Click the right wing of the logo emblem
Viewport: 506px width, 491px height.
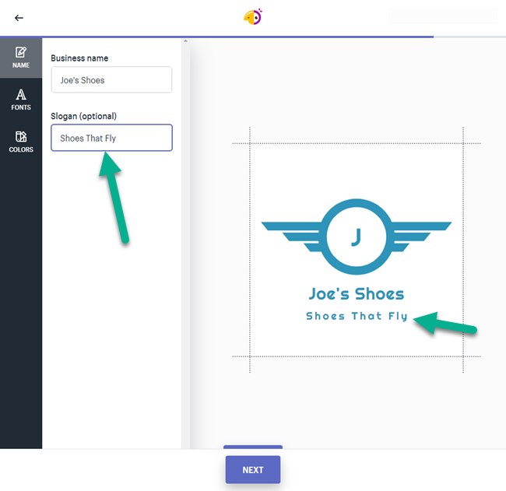[420, 230]
